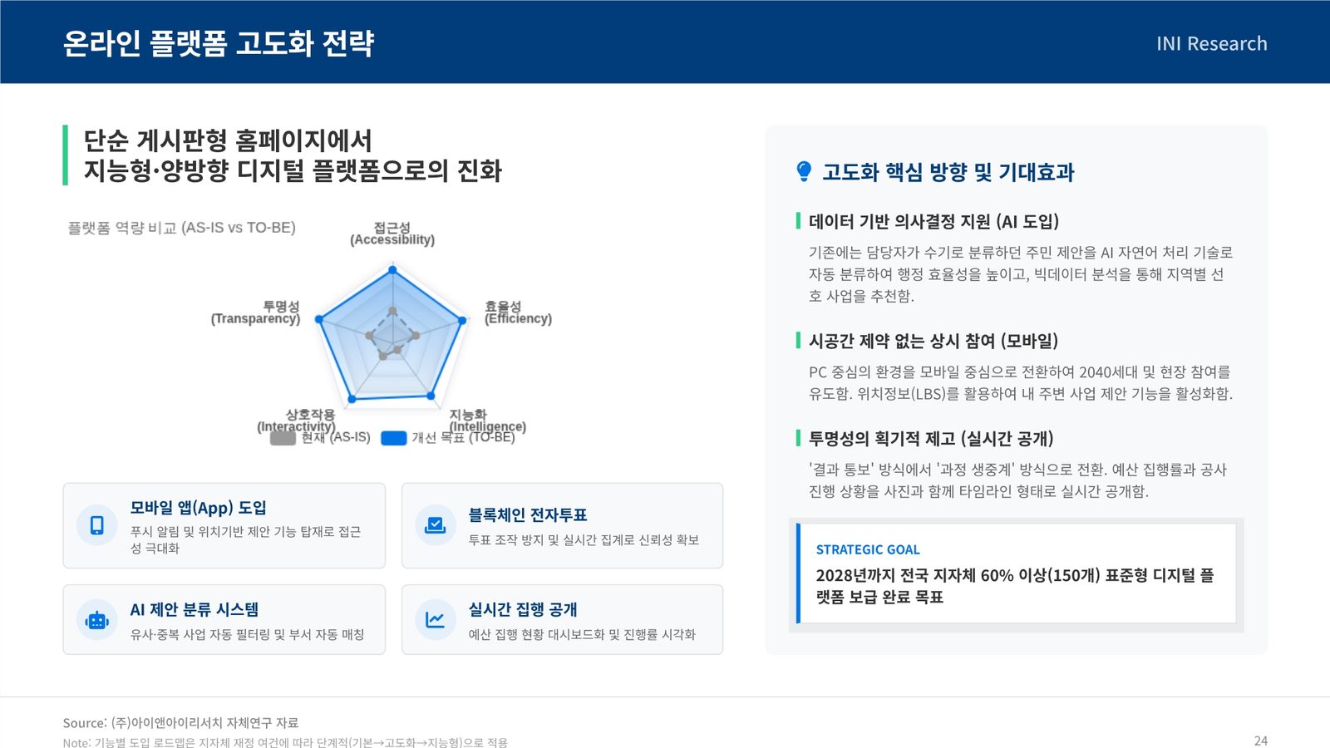Select the 효율성 (Efficiency) vertex of radar chart
This screenshot has width=1330, height=748.
pos(463,320)
